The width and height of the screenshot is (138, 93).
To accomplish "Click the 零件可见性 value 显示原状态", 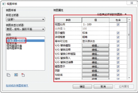I will coord(96,41).
